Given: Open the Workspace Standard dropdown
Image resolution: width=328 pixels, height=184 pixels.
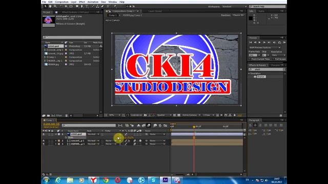Looking at the screenshot, I should point(234,7).
